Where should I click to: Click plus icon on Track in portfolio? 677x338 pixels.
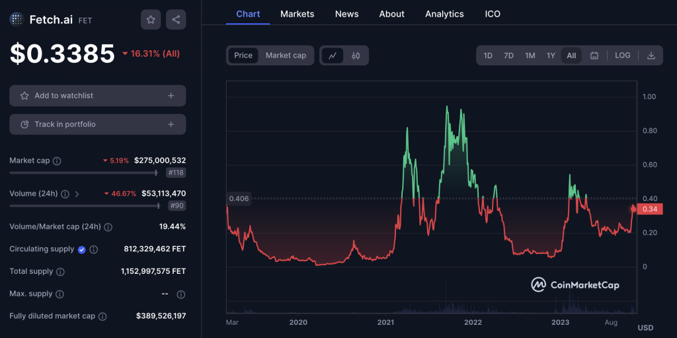pos(171,124)
